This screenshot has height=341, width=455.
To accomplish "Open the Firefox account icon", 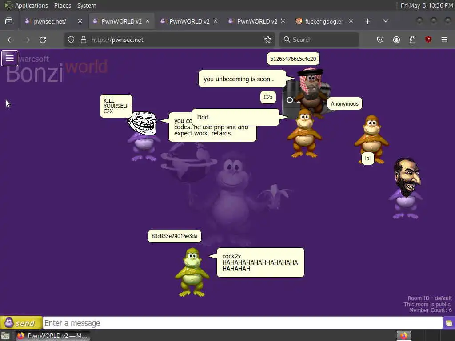I will pyautogui.click(x=396, y=40).
